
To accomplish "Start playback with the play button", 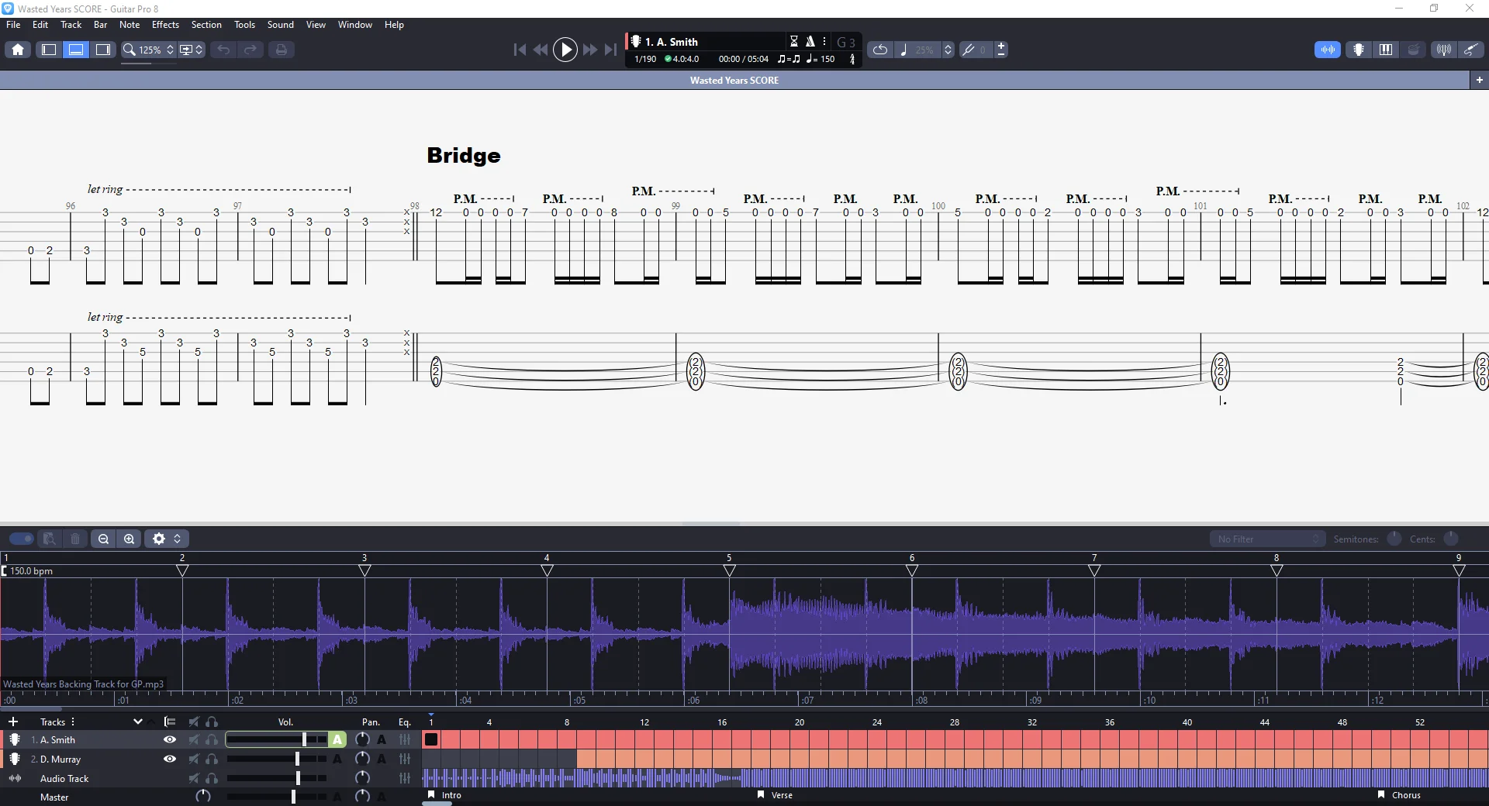I will [565, 50].
